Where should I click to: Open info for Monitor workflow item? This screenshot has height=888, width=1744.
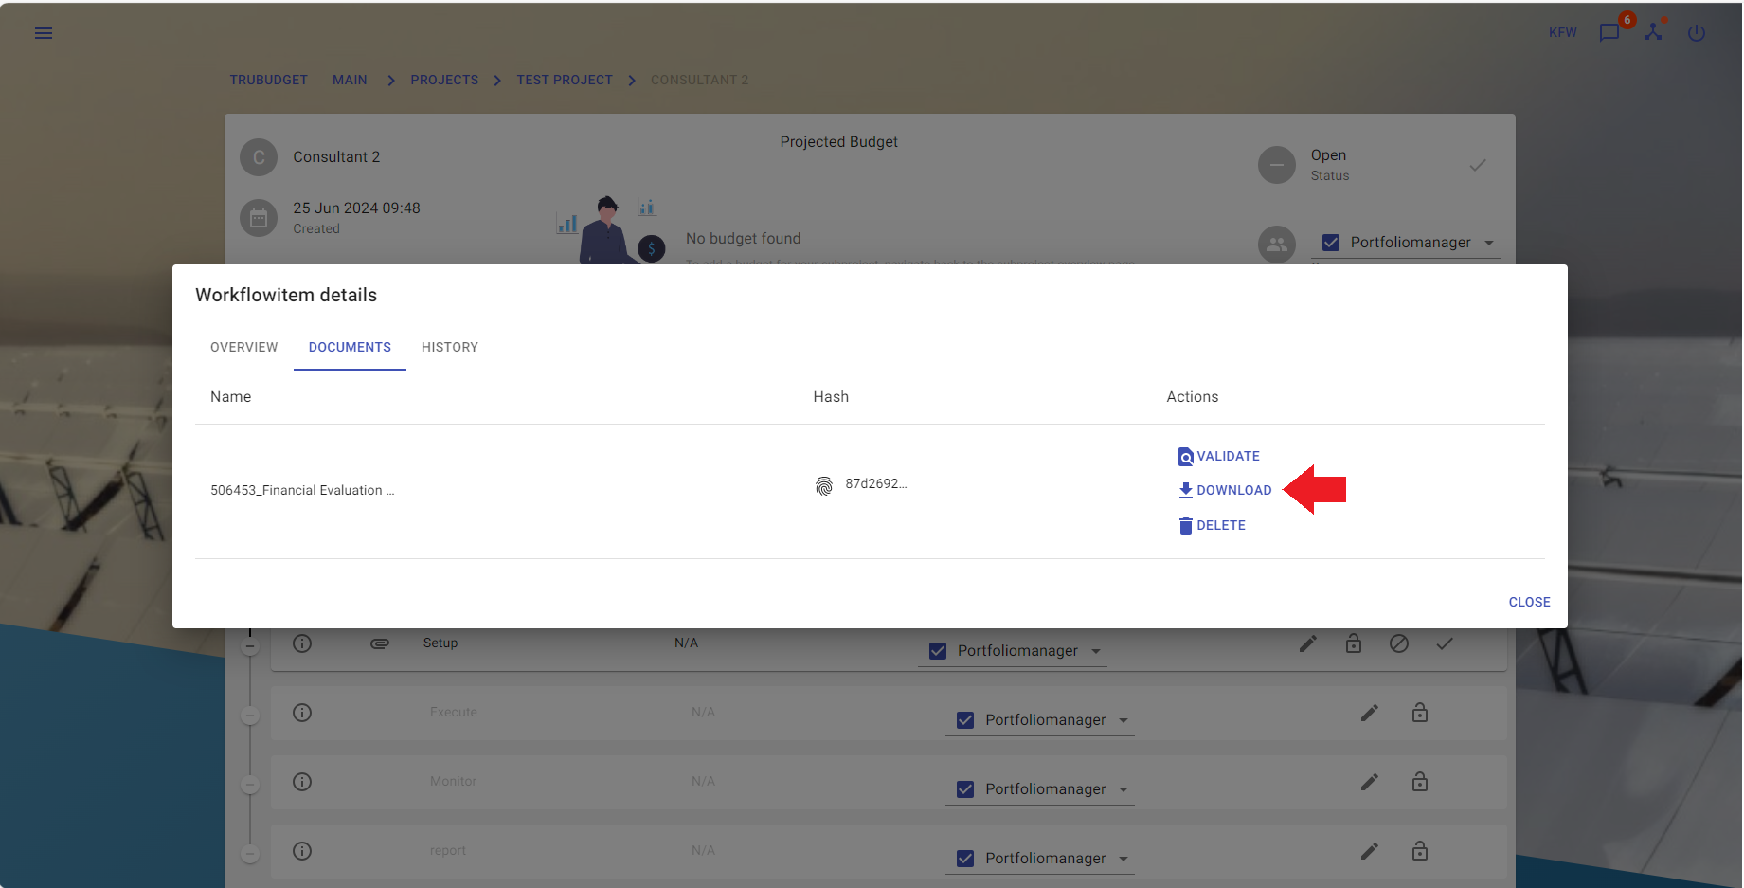[x=302, y=782]
